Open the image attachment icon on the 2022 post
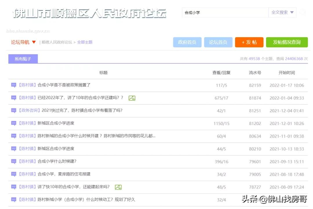 (x=132, y=98)
